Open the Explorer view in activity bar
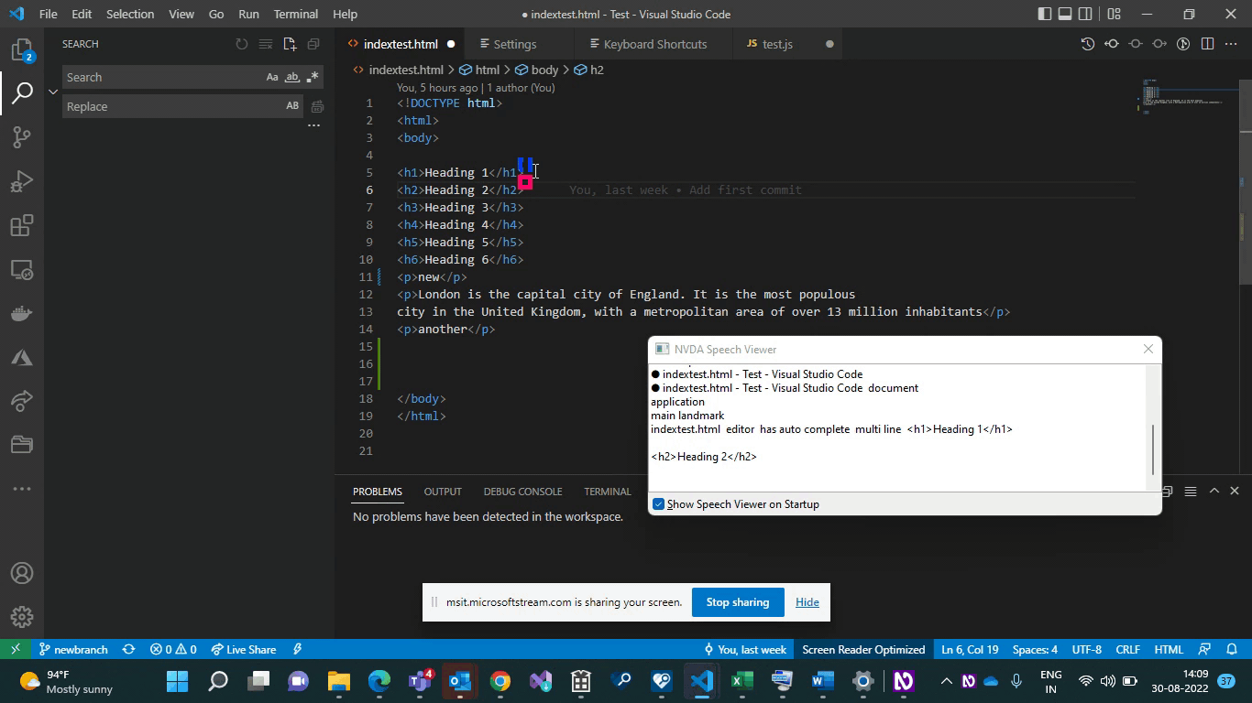 tap(22, 49)
